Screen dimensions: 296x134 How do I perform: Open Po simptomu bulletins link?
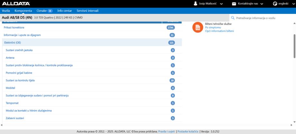pyautogui.click(x=213, y=28)
